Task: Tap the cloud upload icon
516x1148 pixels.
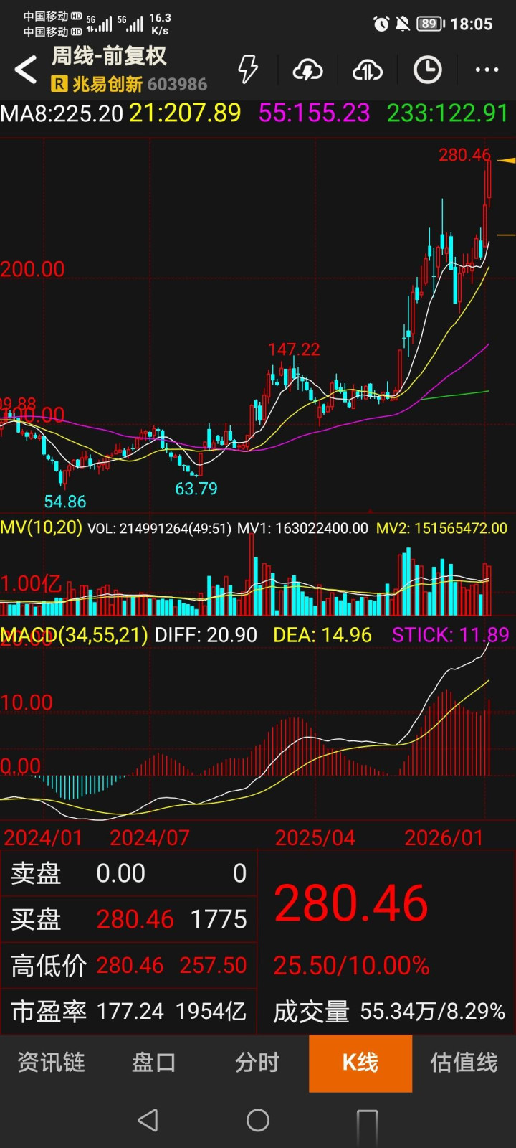Action: (367, 70)
